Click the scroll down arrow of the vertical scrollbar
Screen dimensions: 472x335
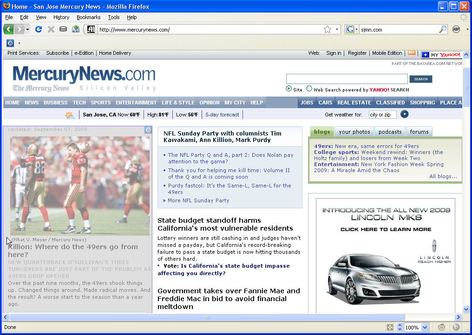click(466, 309)
